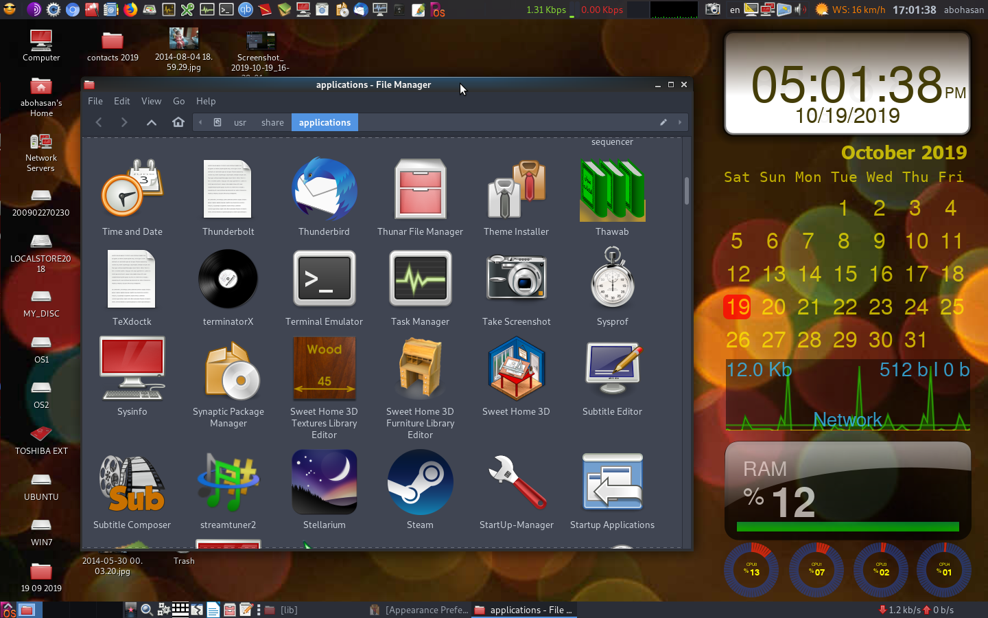Open the 'abohasan' user menu
988x618 pixels.
(x=963, y=10)
